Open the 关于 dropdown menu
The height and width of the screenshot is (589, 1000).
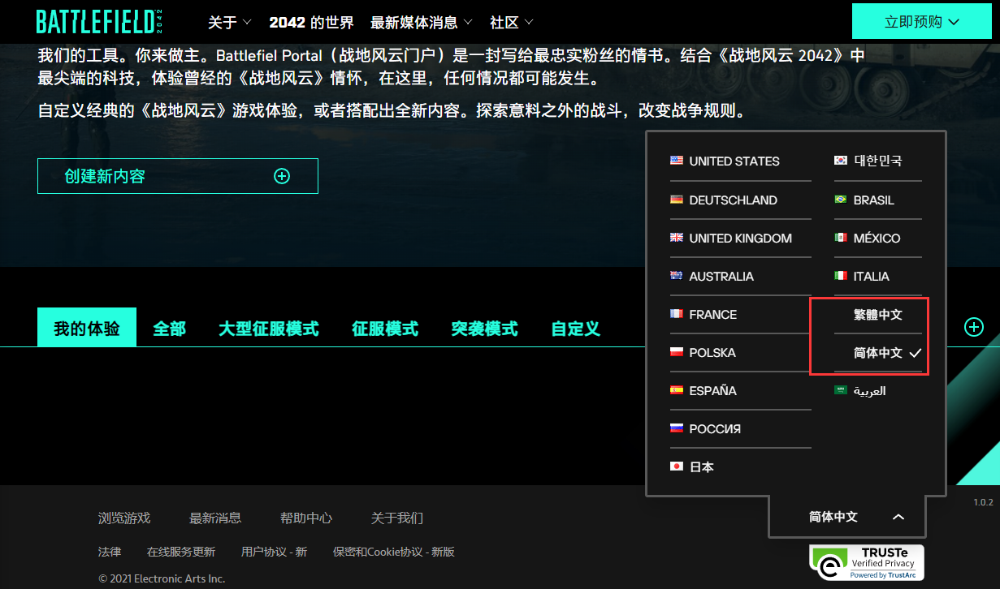click(230, 22)
